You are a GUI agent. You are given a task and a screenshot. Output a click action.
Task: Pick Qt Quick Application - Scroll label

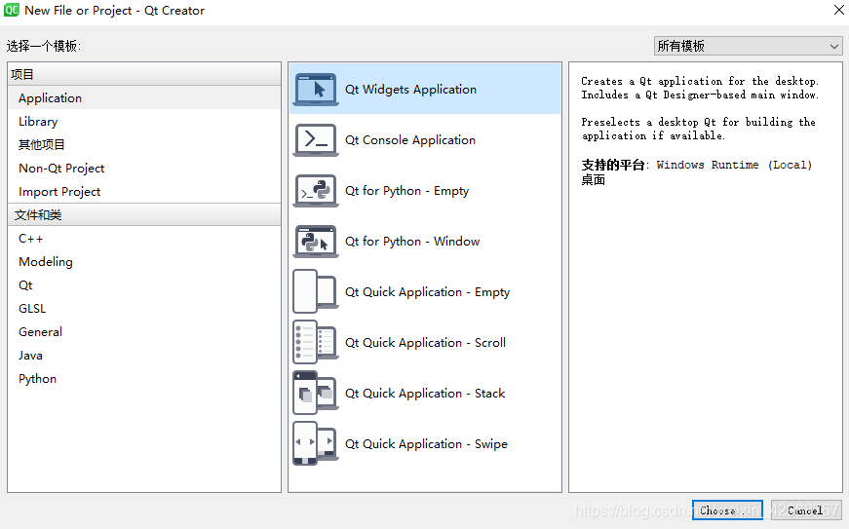[x=426, y=342]
